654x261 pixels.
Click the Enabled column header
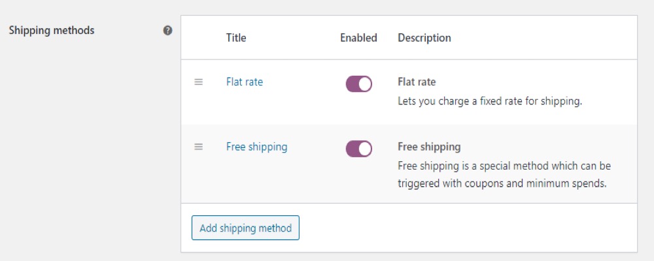pos(358,38)
